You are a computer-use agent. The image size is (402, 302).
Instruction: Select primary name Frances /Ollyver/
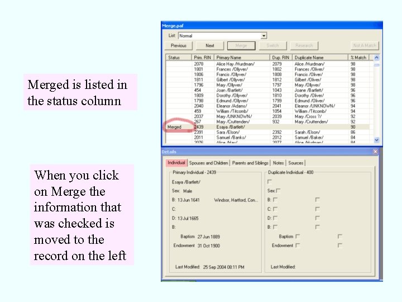click(x=232, y=69)
